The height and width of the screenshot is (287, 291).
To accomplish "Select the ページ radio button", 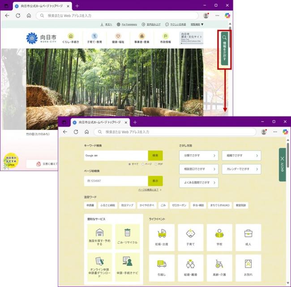I will pyautogui.click(x=143, y=164).
